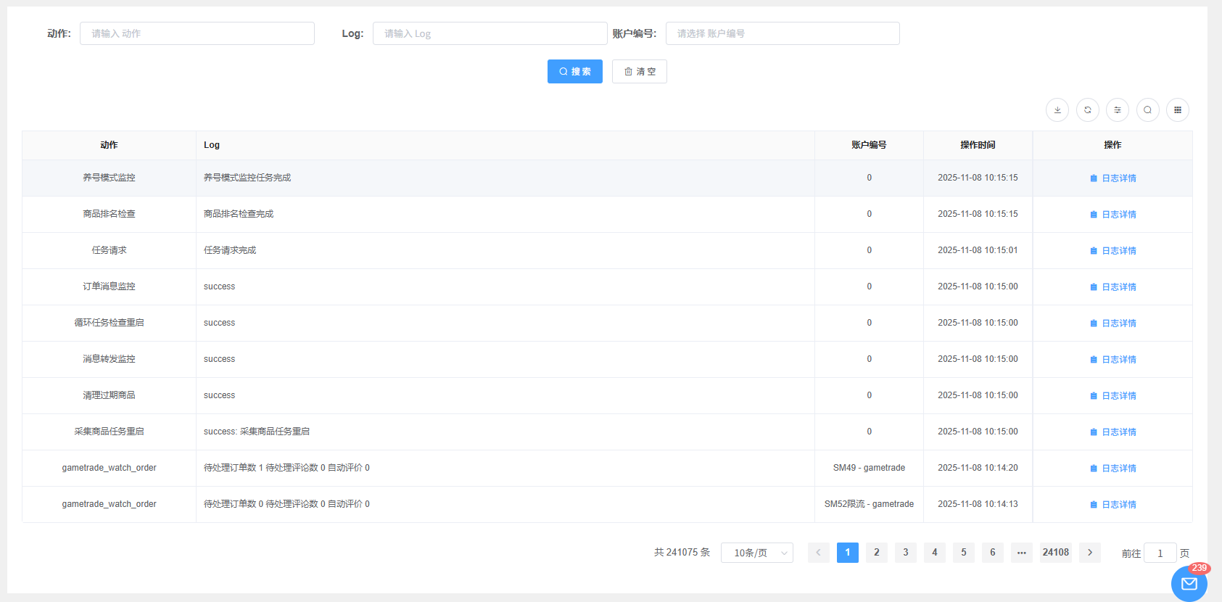The image size is (1222, 602).
Task: Open the column settings sliders icon
Action: coord(1117,110)
